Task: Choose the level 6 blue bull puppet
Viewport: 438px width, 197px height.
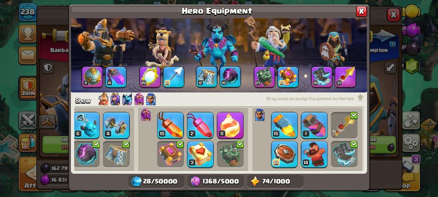Action: [86, 125]
